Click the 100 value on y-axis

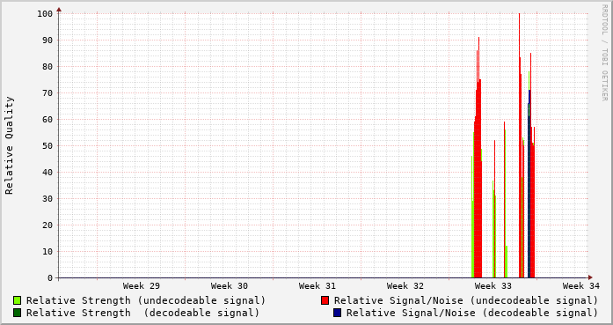click(x=45, y=14)
